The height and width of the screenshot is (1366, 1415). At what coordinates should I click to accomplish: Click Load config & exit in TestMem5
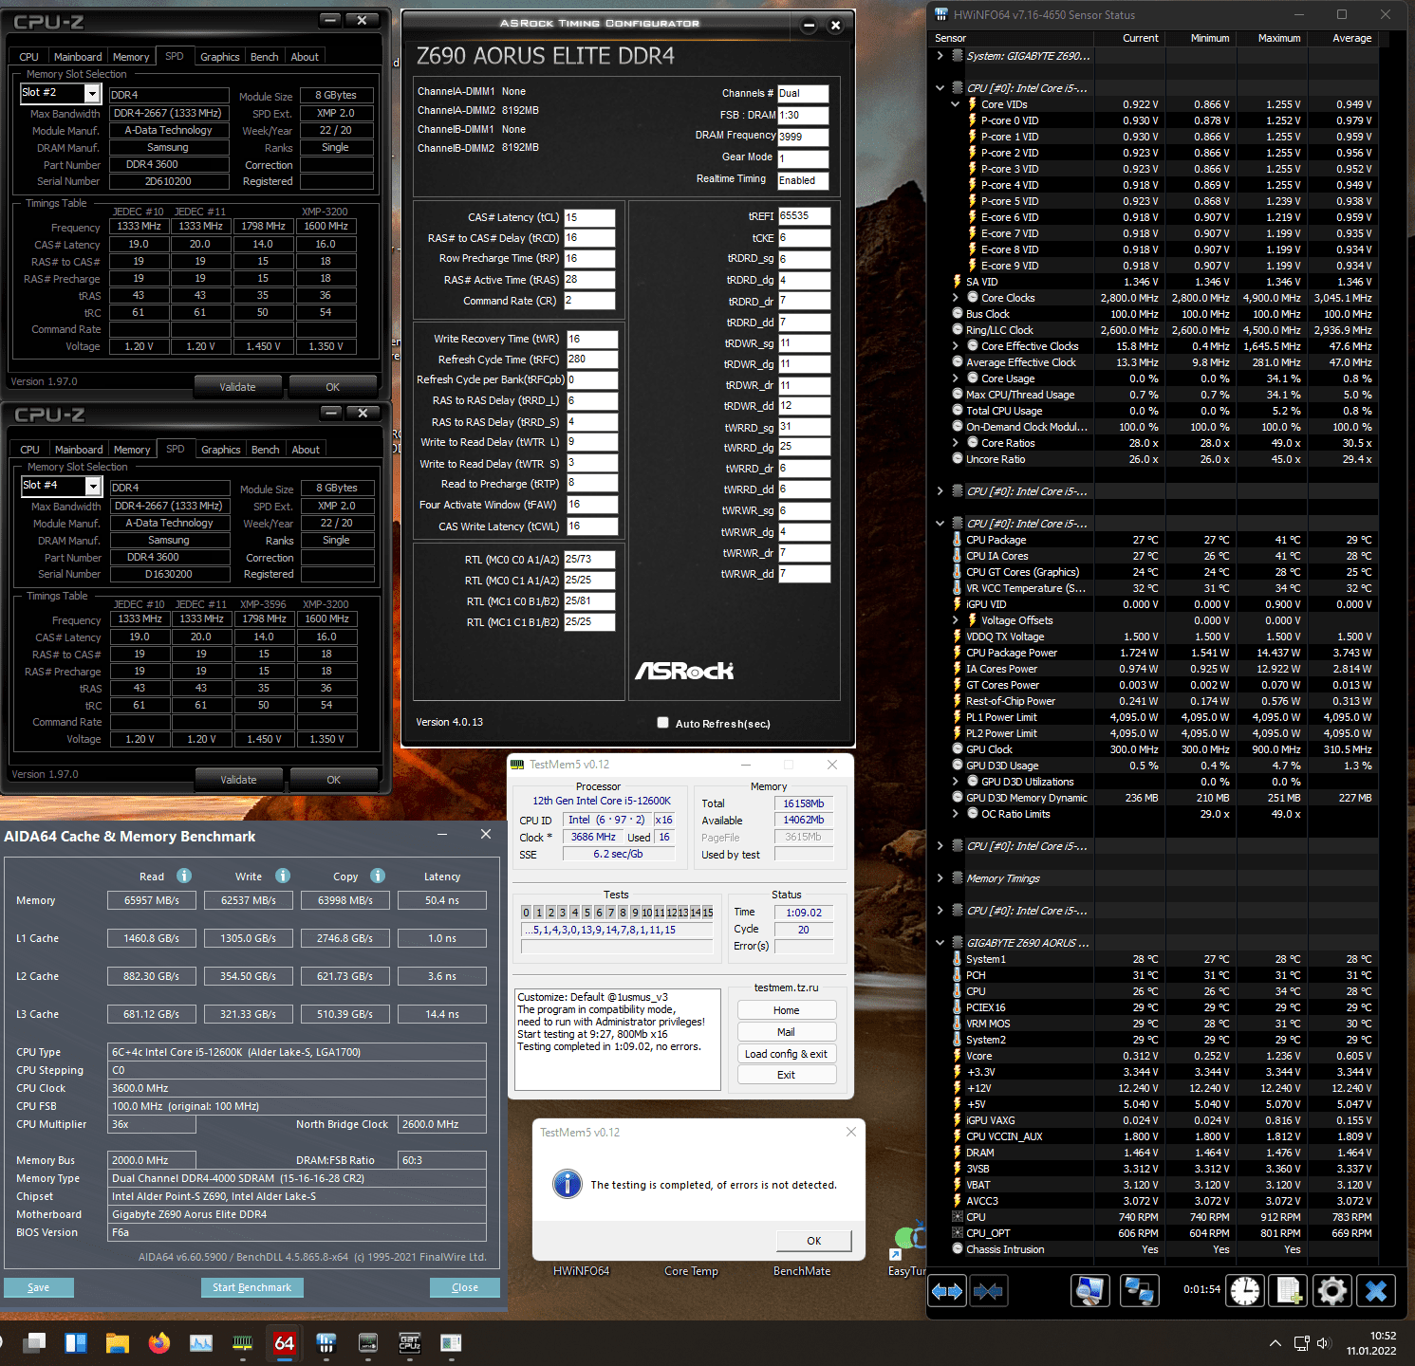point(786,1054)
